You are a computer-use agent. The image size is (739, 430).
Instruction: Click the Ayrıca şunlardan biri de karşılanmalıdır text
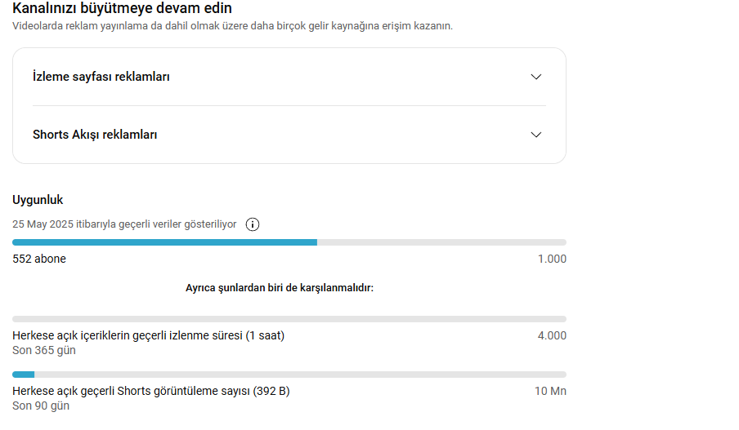click(280, 288)
